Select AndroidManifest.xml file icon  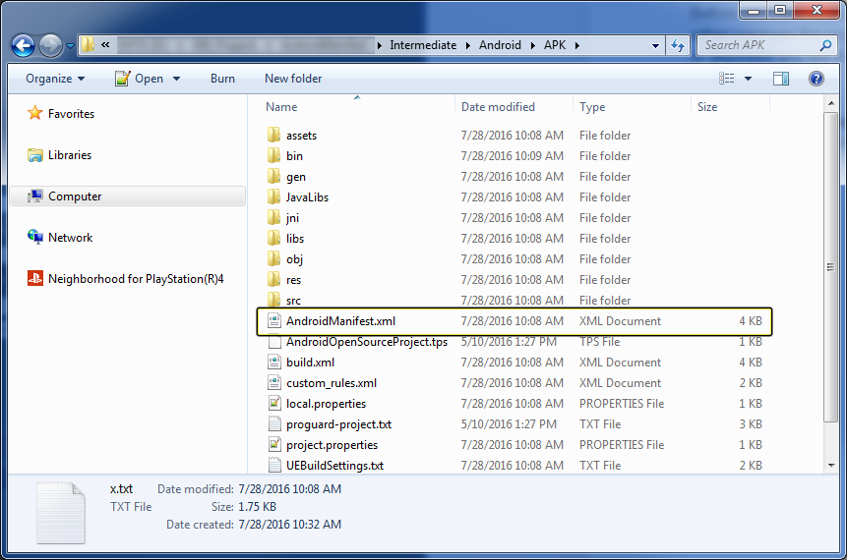coord(274,321)
